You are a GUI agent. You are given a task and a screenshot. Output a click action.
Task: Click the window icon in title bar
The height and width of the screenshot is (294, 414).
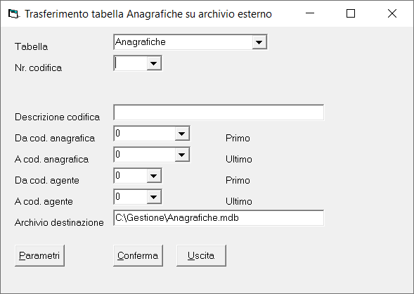coord(13,14)
